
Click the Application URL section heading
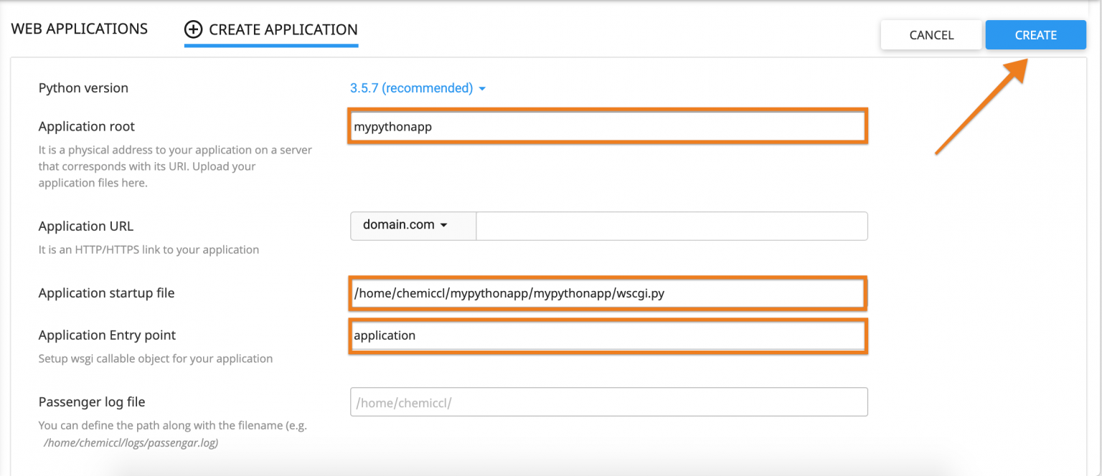86,226
